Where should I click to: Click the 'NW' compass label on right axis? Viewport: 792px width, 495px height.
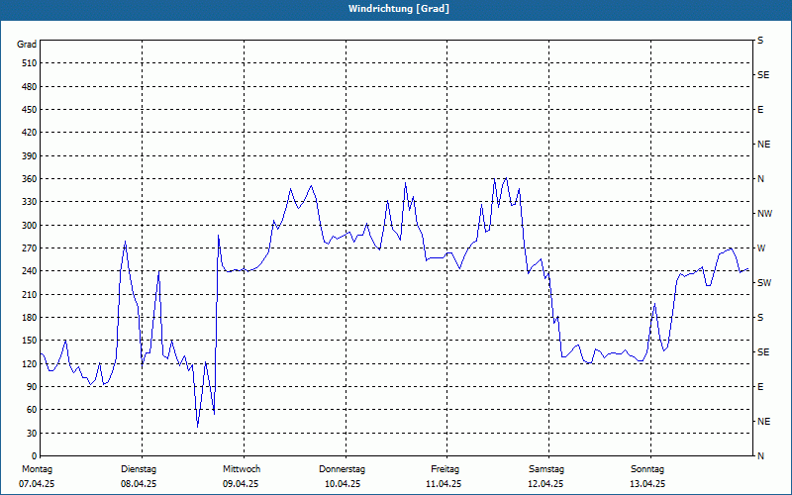coord(764,214)
